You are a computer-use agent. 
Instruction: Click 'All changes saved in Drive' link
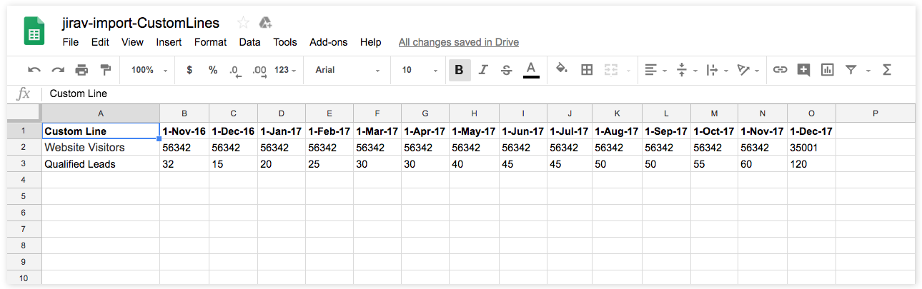pos(458,42)
